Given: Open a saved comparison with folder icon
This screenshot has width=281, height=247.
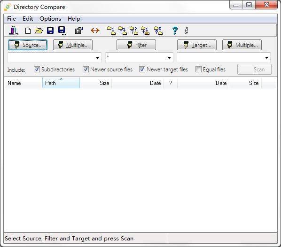Looking at the screenshot, I should click(39, 31).
